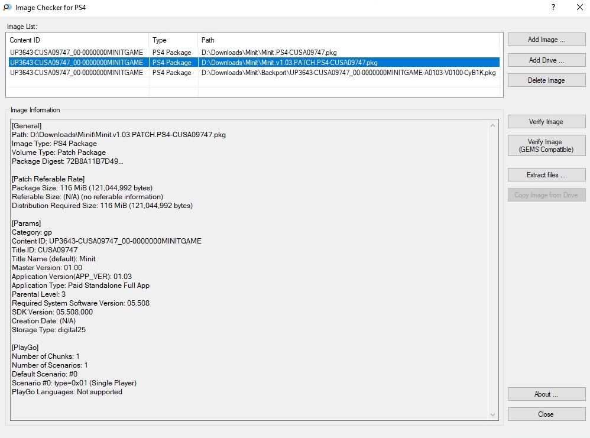Click the Volume Type: Patch Package line
Screen dimensions: 590x438
tap(59, 153)
